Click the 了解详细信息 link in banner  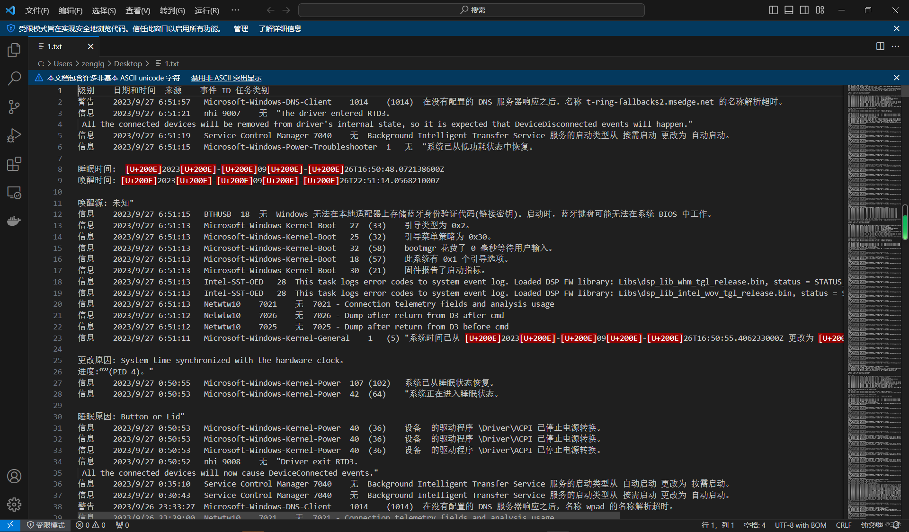coord(280,29)
